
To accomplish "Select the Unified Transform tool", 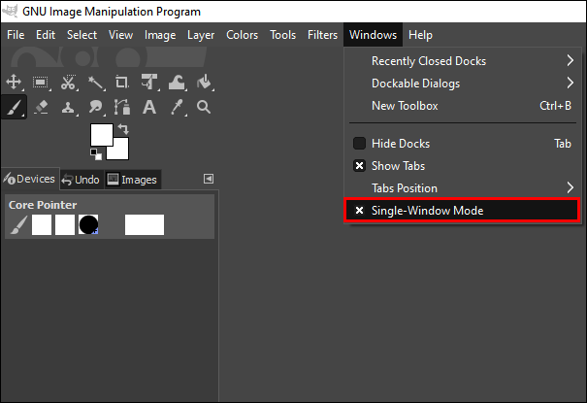I will [x=149, y=82].
